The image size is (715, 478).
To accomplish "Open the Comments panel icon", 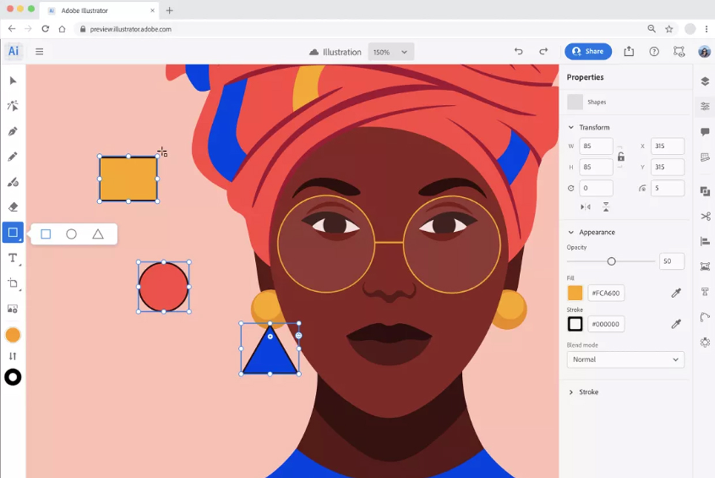I will coord(705,132).
